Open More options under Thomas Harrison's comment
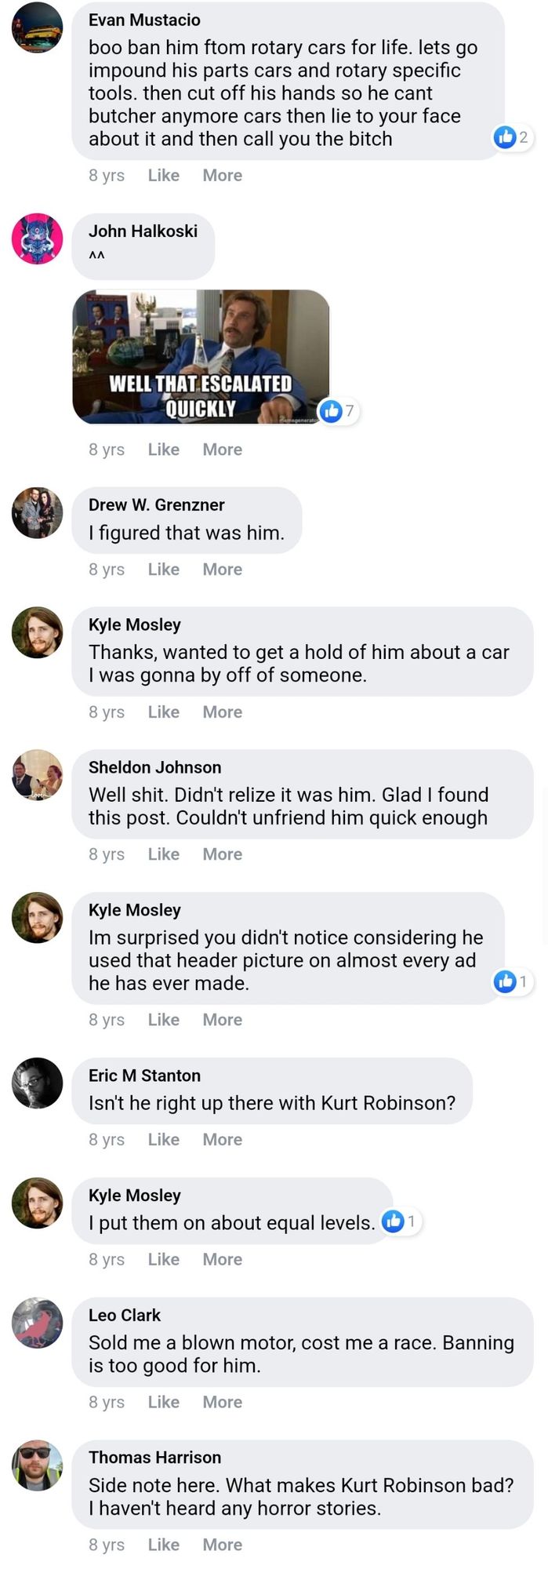The image size is (548, 1569). 223,1545
